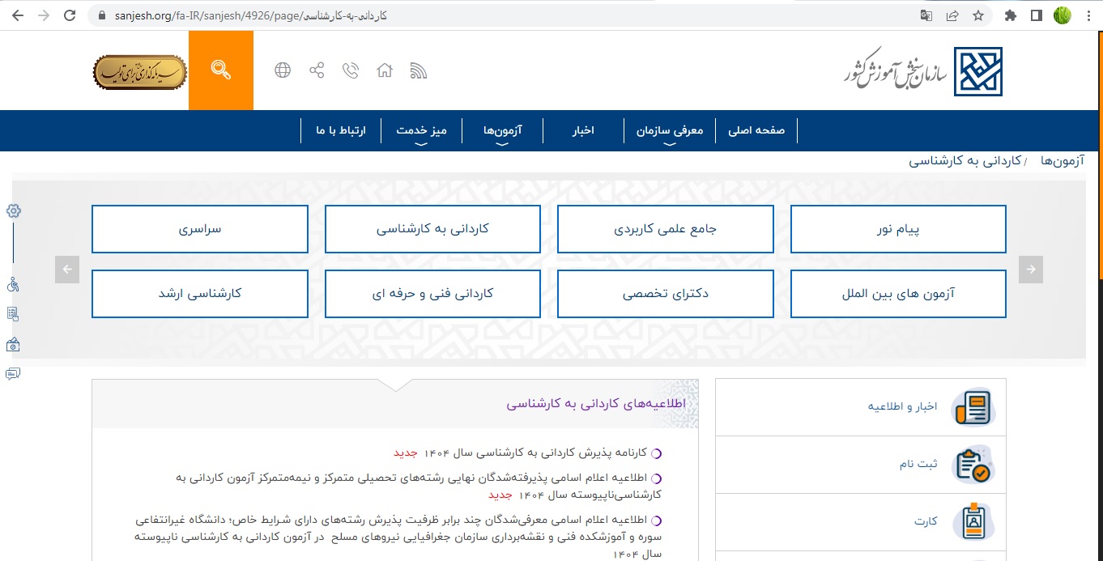Click the orange search magnifier icon
The image size is (1103, 561).
[220, 70]
